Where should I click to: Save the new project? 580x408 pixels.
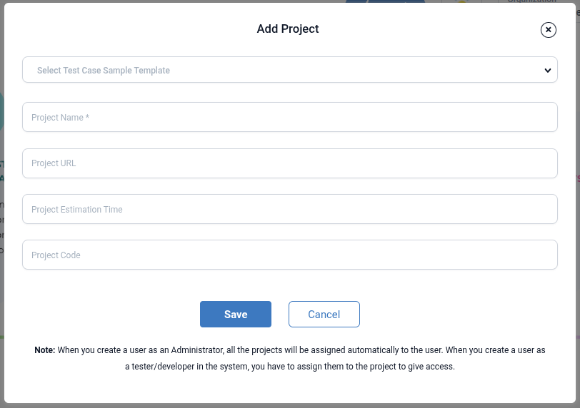pyautogui.click(x=236, y=315)
